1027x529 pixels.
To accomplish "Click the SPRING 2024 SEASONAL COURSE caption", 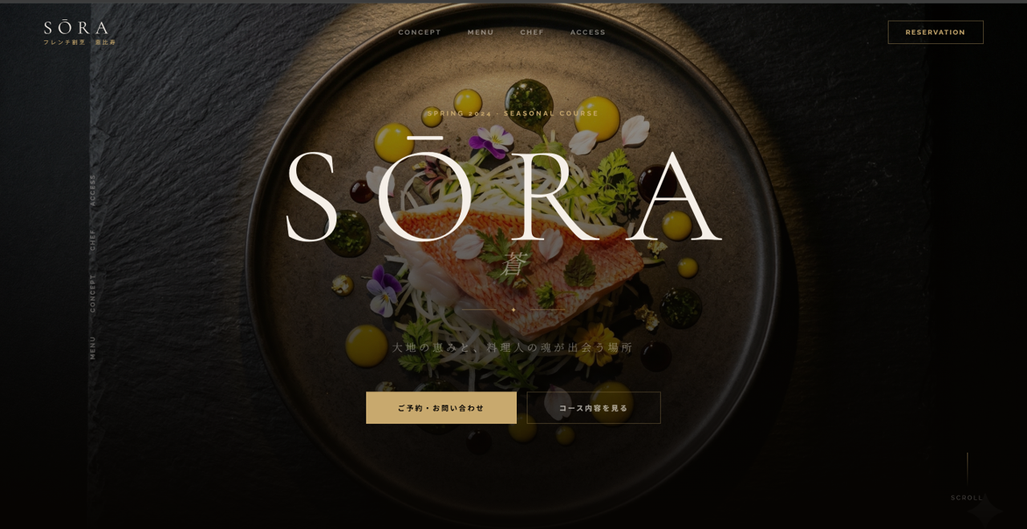I will [513, 113].
